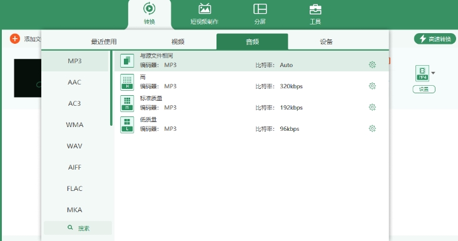Select the 低质量 preset icon
Screen dimensions: 458x241
coord(127,125)
